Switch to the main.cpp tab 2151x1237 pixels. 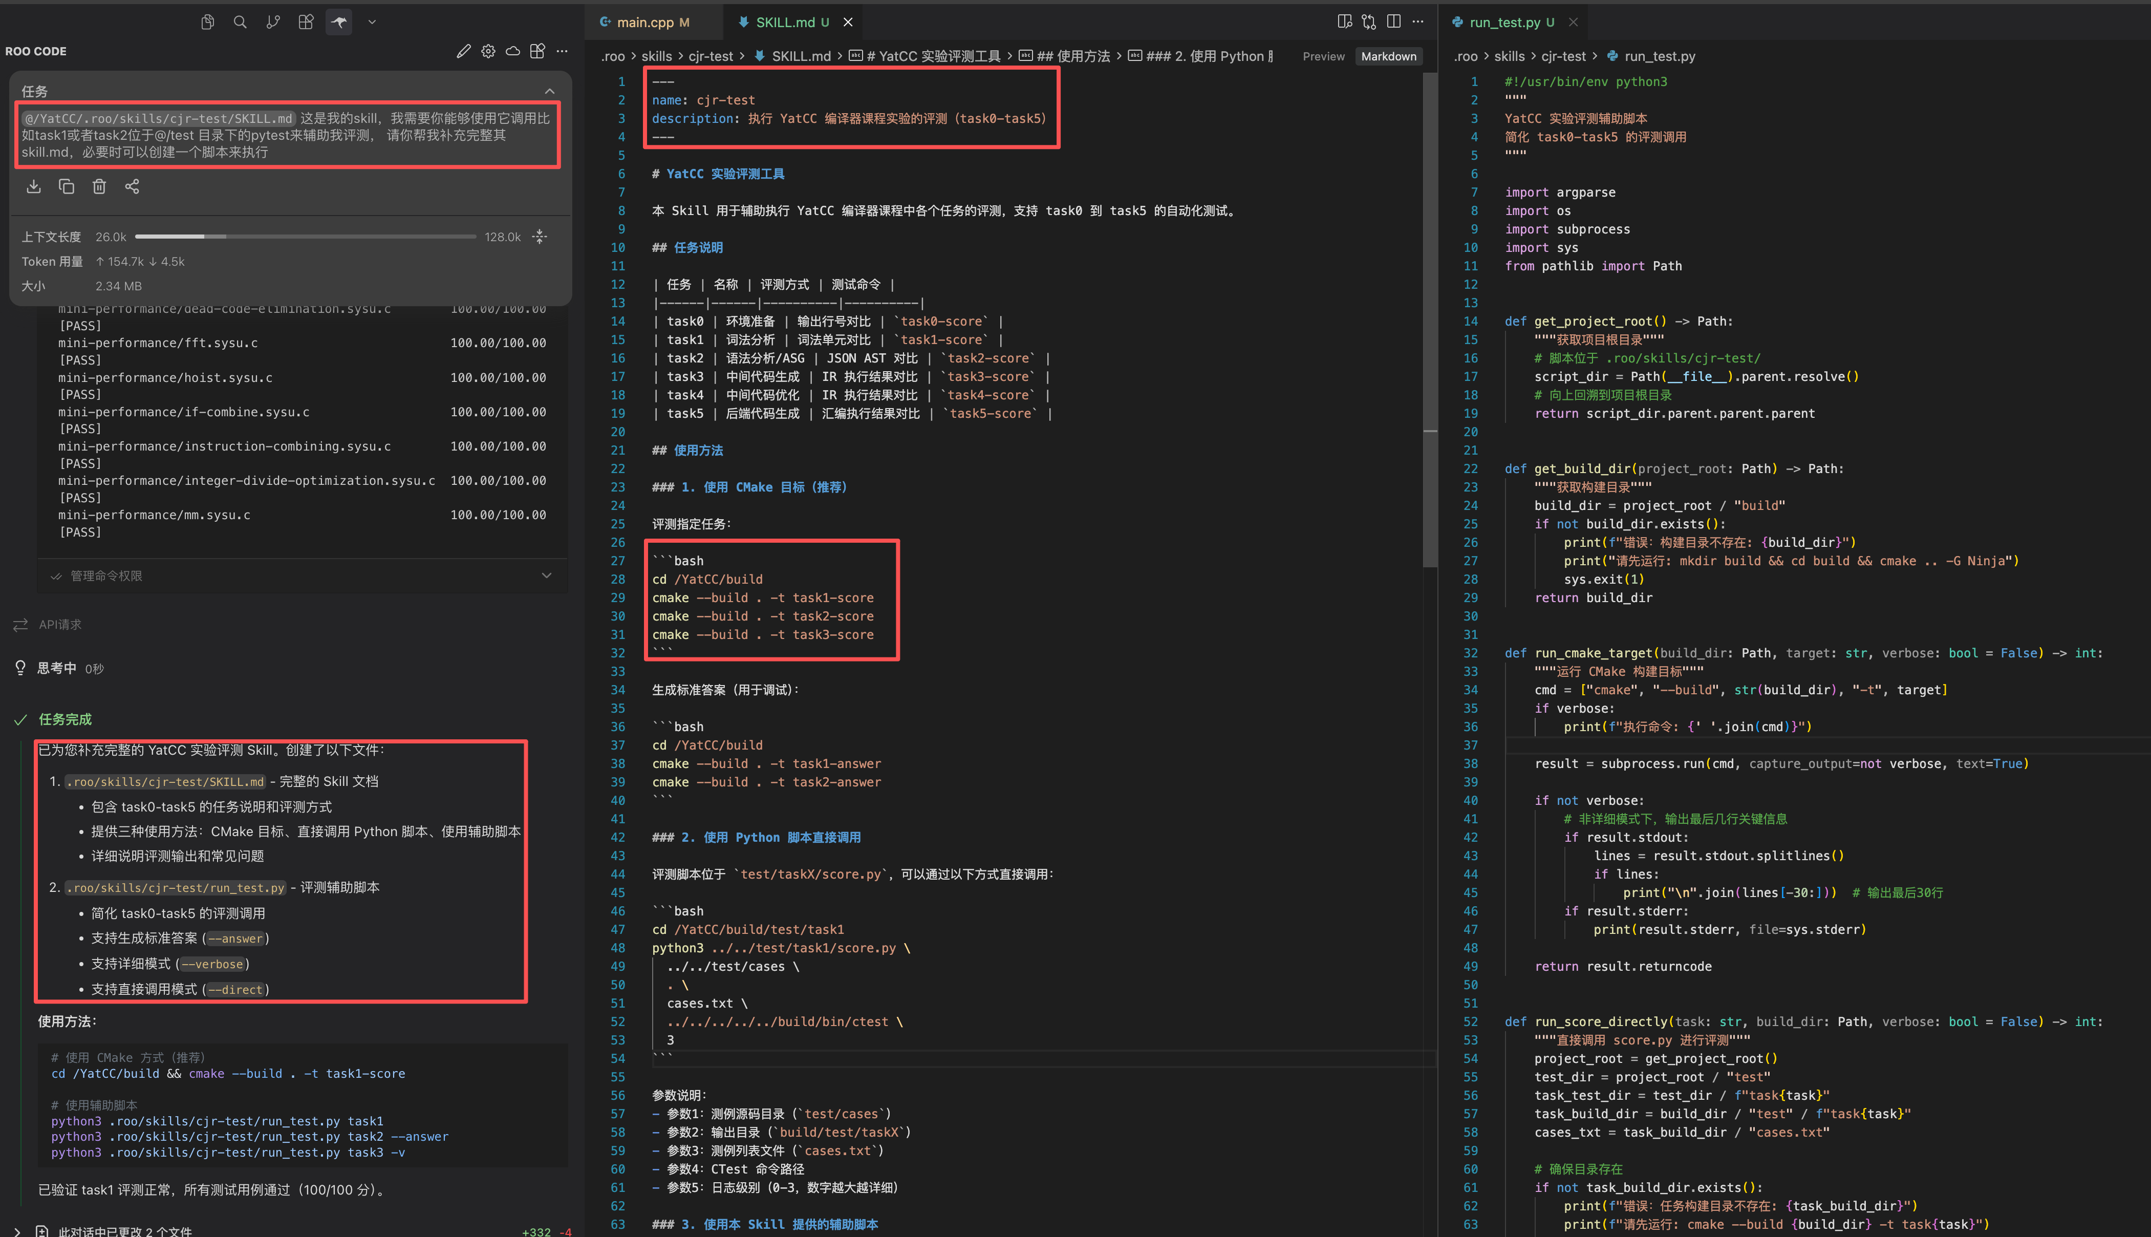[644, 22]
